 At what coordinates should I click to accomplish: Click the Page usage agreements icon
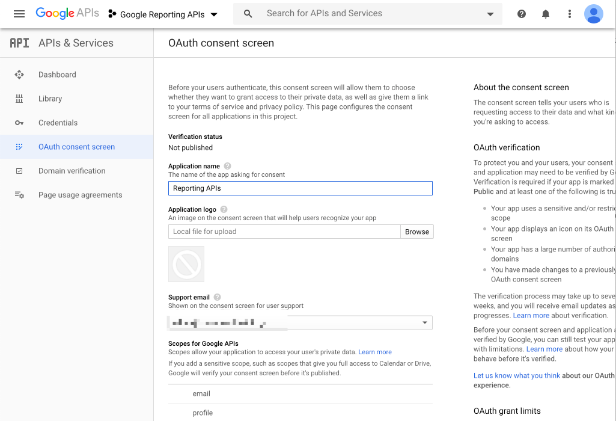coord(19,195)
